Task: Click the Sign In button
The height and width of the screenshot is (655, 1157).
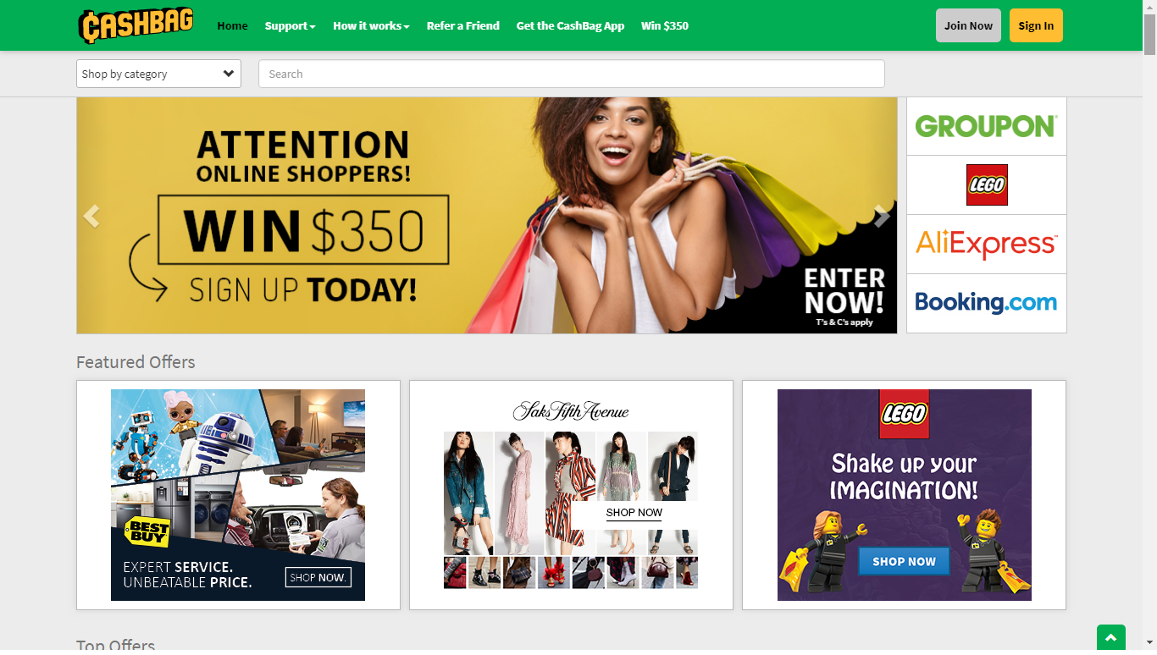Action: click(1036, 25)
